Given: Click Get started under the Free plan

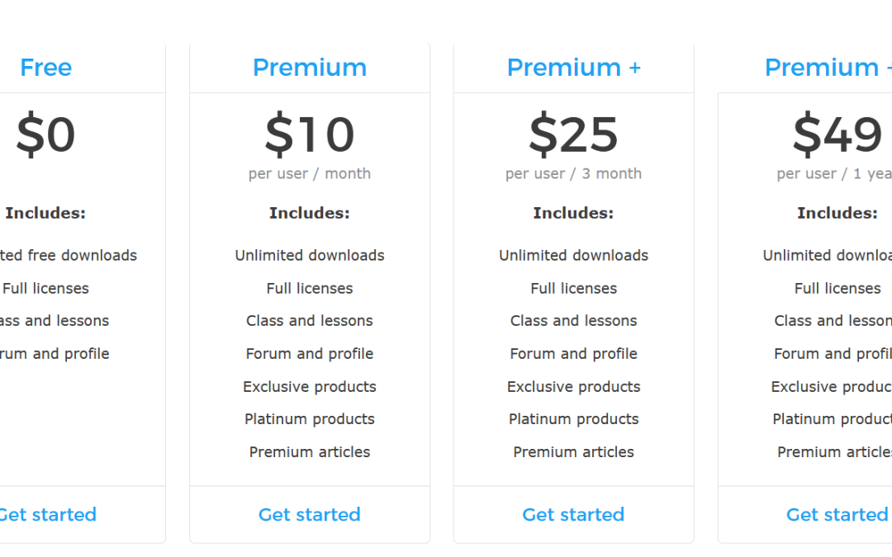Looking at the screenshot, I should (x=47, y=514).
